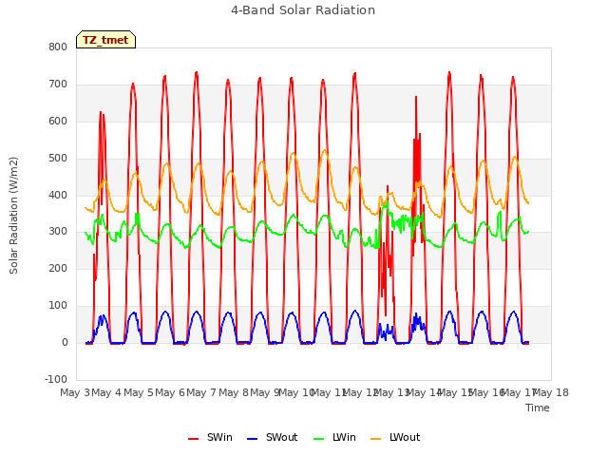
Task: Click the Time axis label
Action: 538,408
